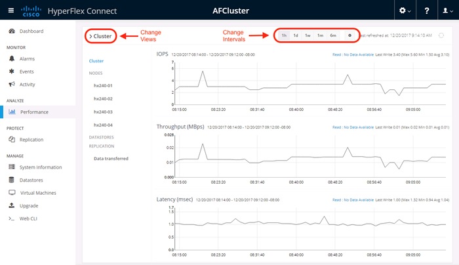The height and width of the screenshot is (265, 459).
Task: Open the Upgrade page
Action: [29, 205]
